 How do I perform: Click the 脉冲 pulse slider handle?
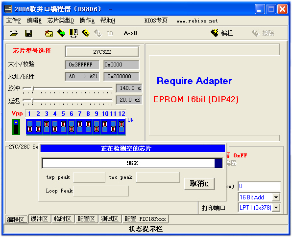33,88
